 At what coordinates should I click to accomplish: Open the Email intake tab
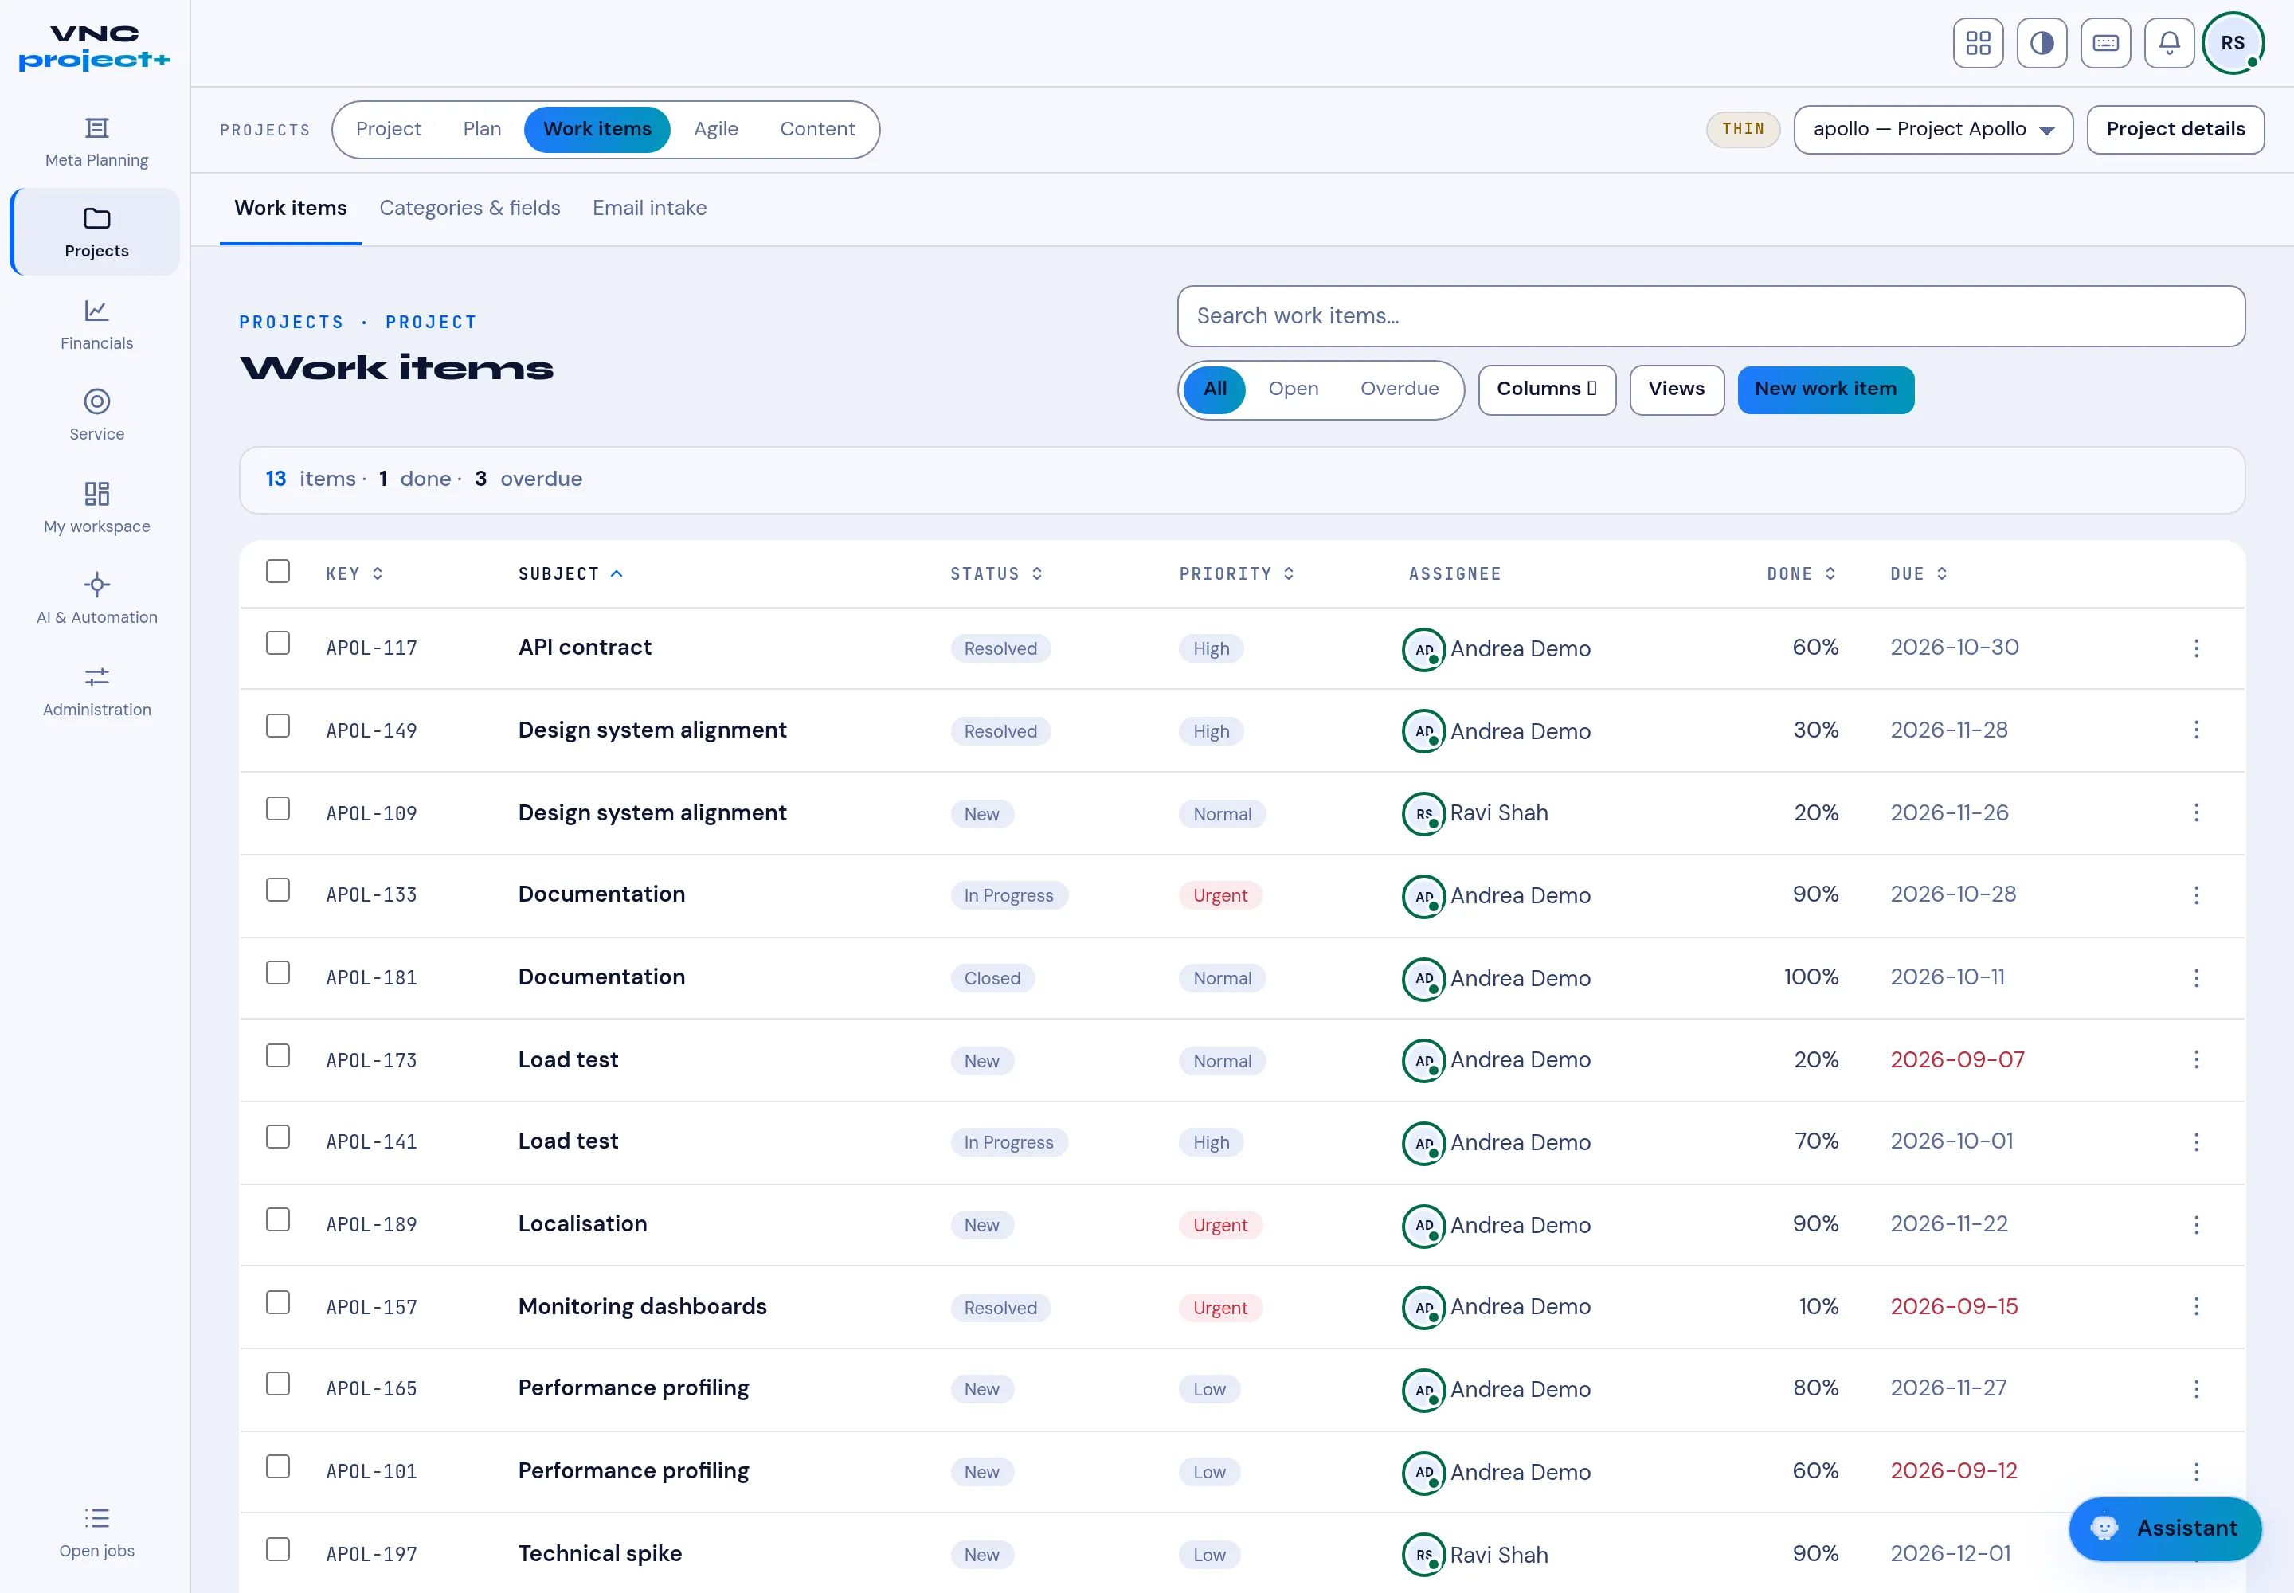tap(649, 209)
